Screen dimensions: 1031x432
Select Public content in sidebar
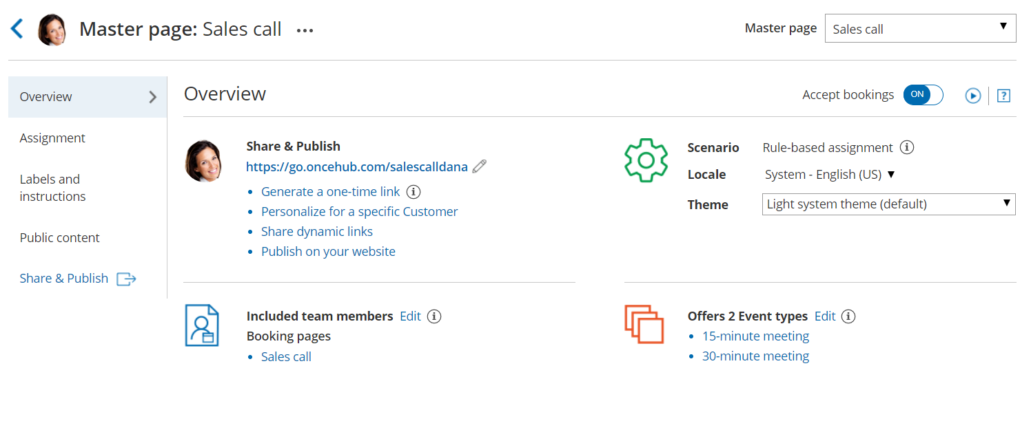pos(60,238)
